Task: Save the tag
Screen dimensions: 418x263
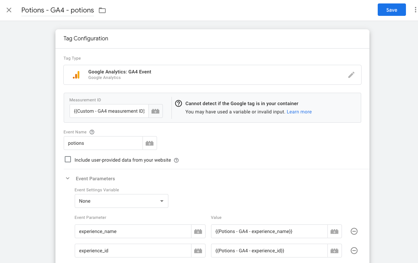Action: pos(392,10)
